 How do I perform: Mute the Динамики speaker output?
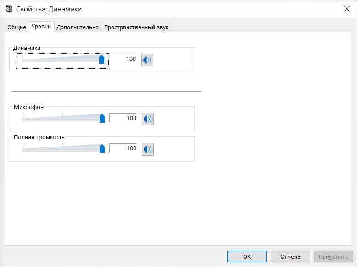pyautogui.click(x=147, y=60)
